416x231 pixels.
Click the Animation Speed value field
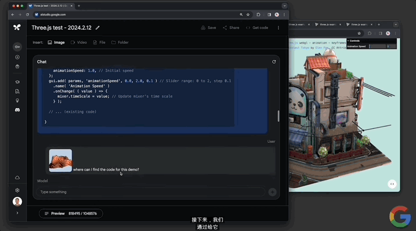click(391, 46)
